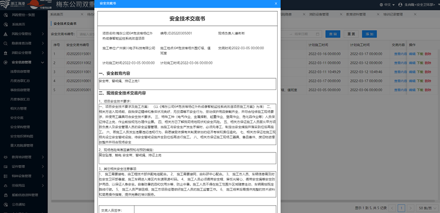This screenshot has height=213, width=440.
Task: Click the 公告通知 sidebar icon
Action: click(5, 204)
